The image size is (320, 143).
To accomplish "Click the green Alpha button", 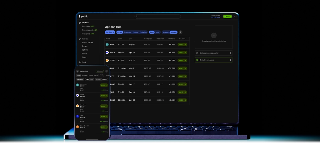I will point(227,16).
